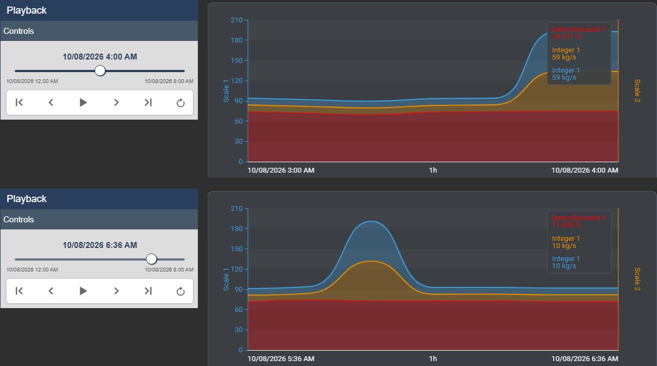Jump to end in bottom Playback panel

(148, 291)
